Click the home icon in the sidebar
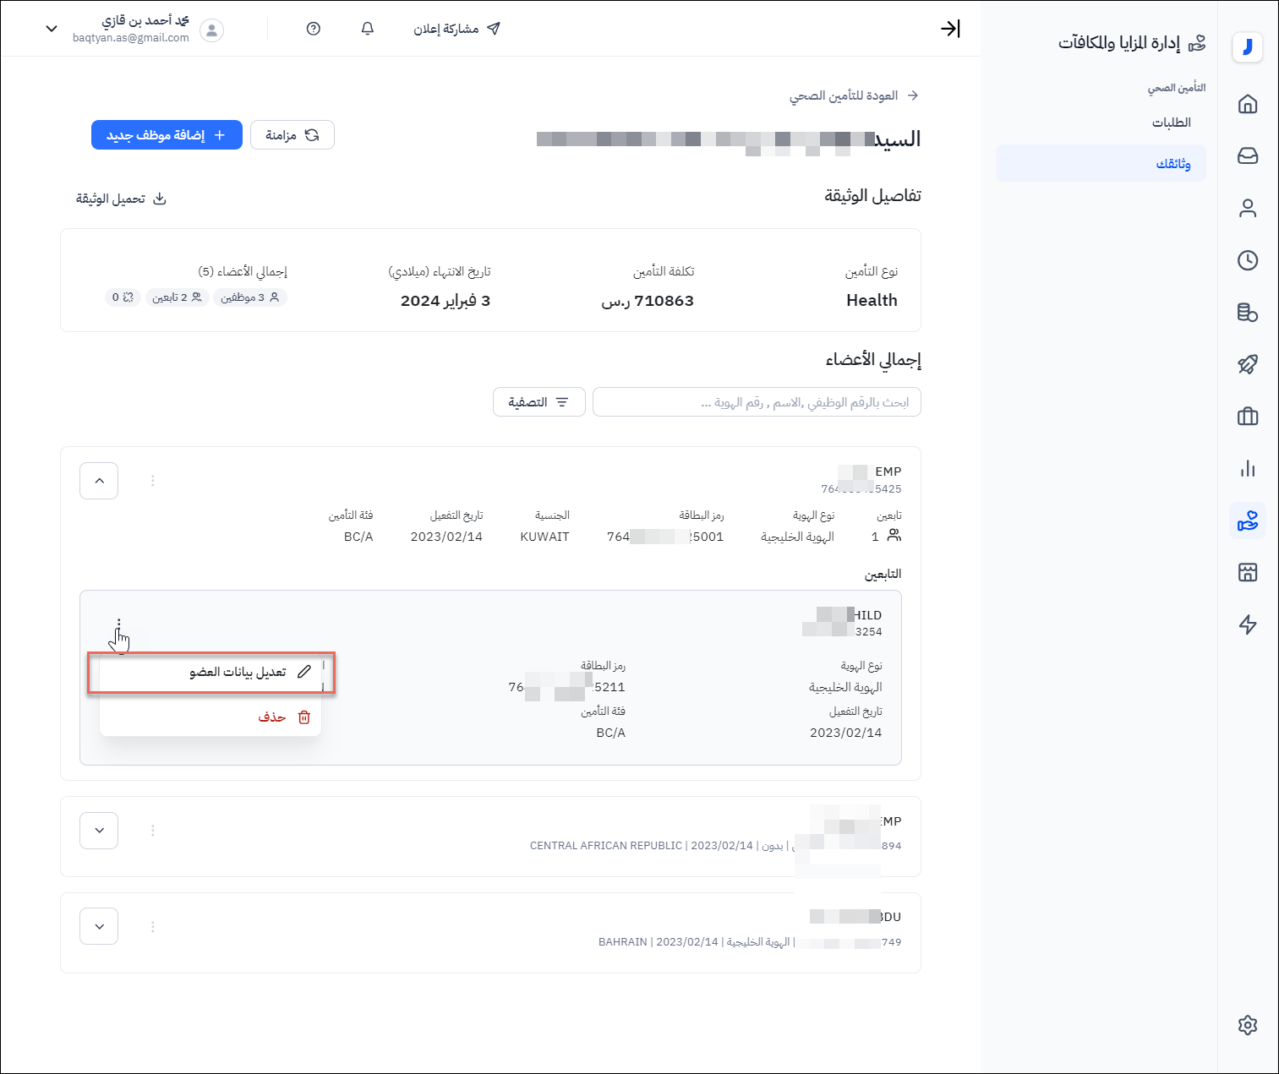Viewport: 1279px width, 1074px height. (x=1247, y=104)
